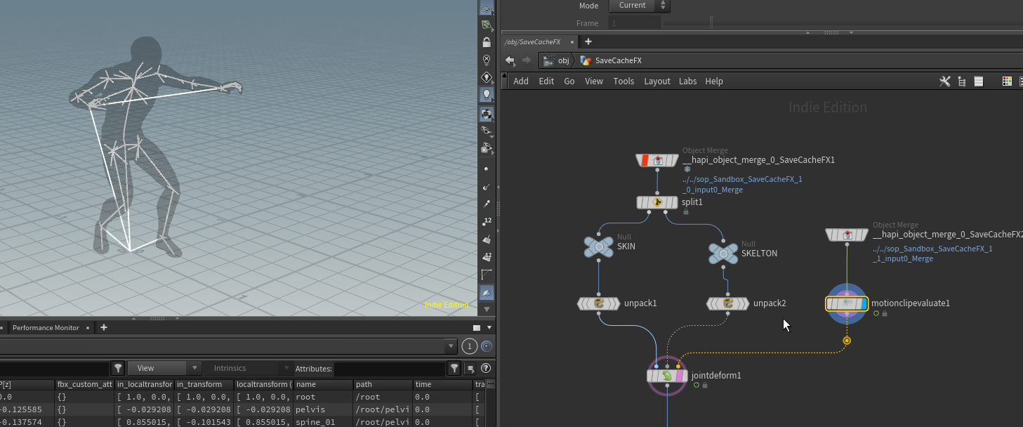Click the motionclipevaluate1 node icon

point(847,303)
